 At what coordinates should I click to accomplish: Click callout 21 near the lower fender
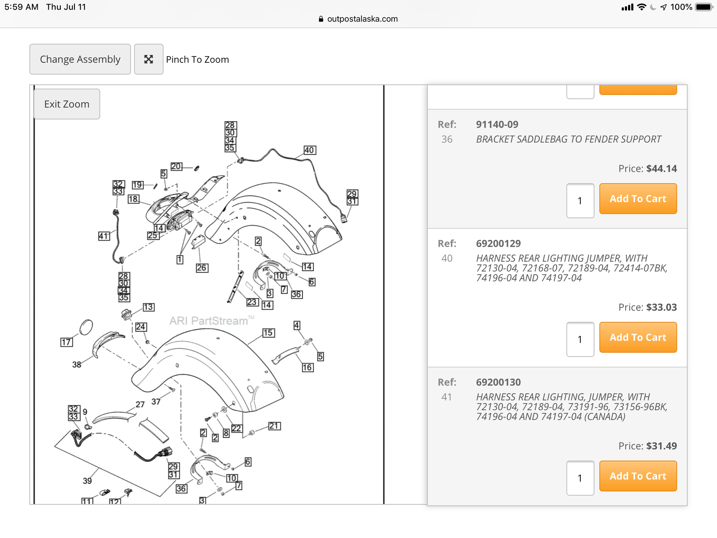pos(275,426)
